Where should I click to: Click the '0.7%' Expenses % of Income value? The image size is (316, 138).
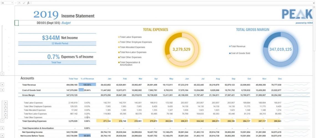click(53, 57)
